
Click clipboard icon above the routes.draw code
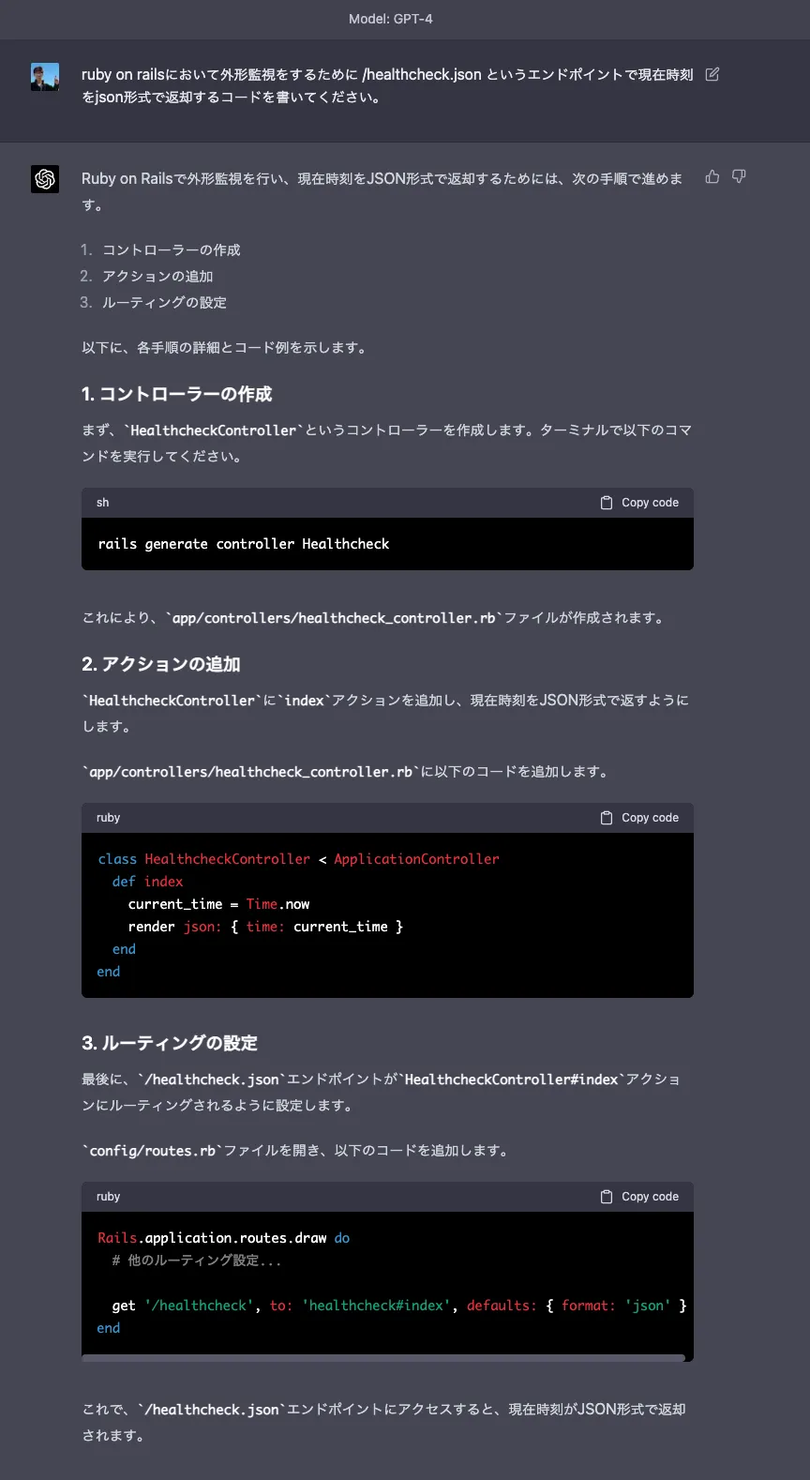[607, 1197]
